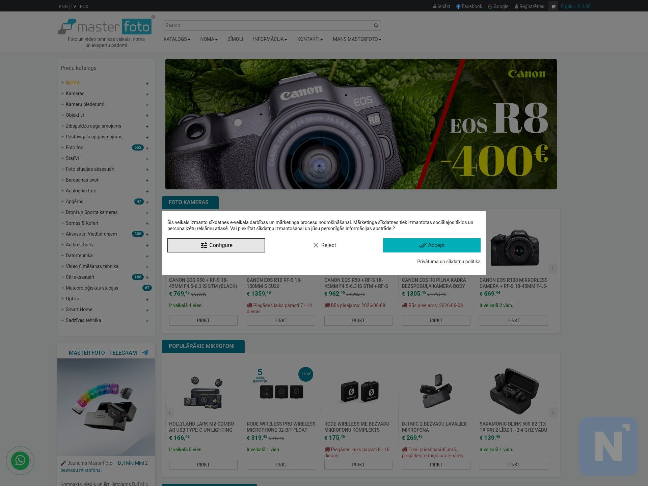
Task: Open the INFORMĀCIJA menu
Action: (270, 39)
